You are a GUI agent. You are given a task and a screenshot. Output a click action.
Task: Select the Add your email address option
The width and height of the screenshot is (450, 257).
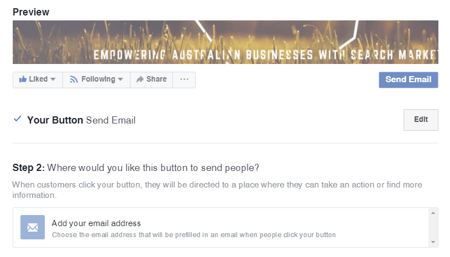(221, 228)
